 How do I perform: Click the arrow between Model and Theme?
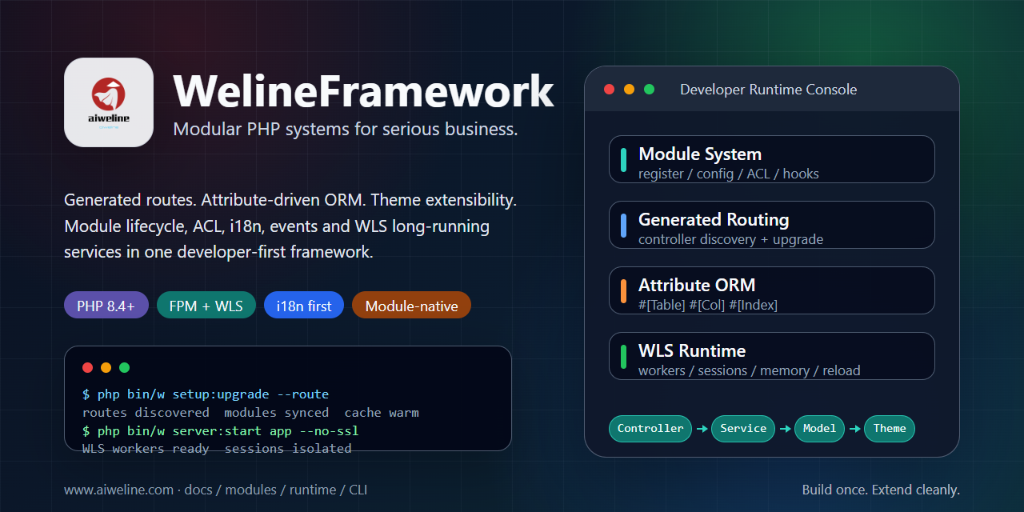click(854, 429)
